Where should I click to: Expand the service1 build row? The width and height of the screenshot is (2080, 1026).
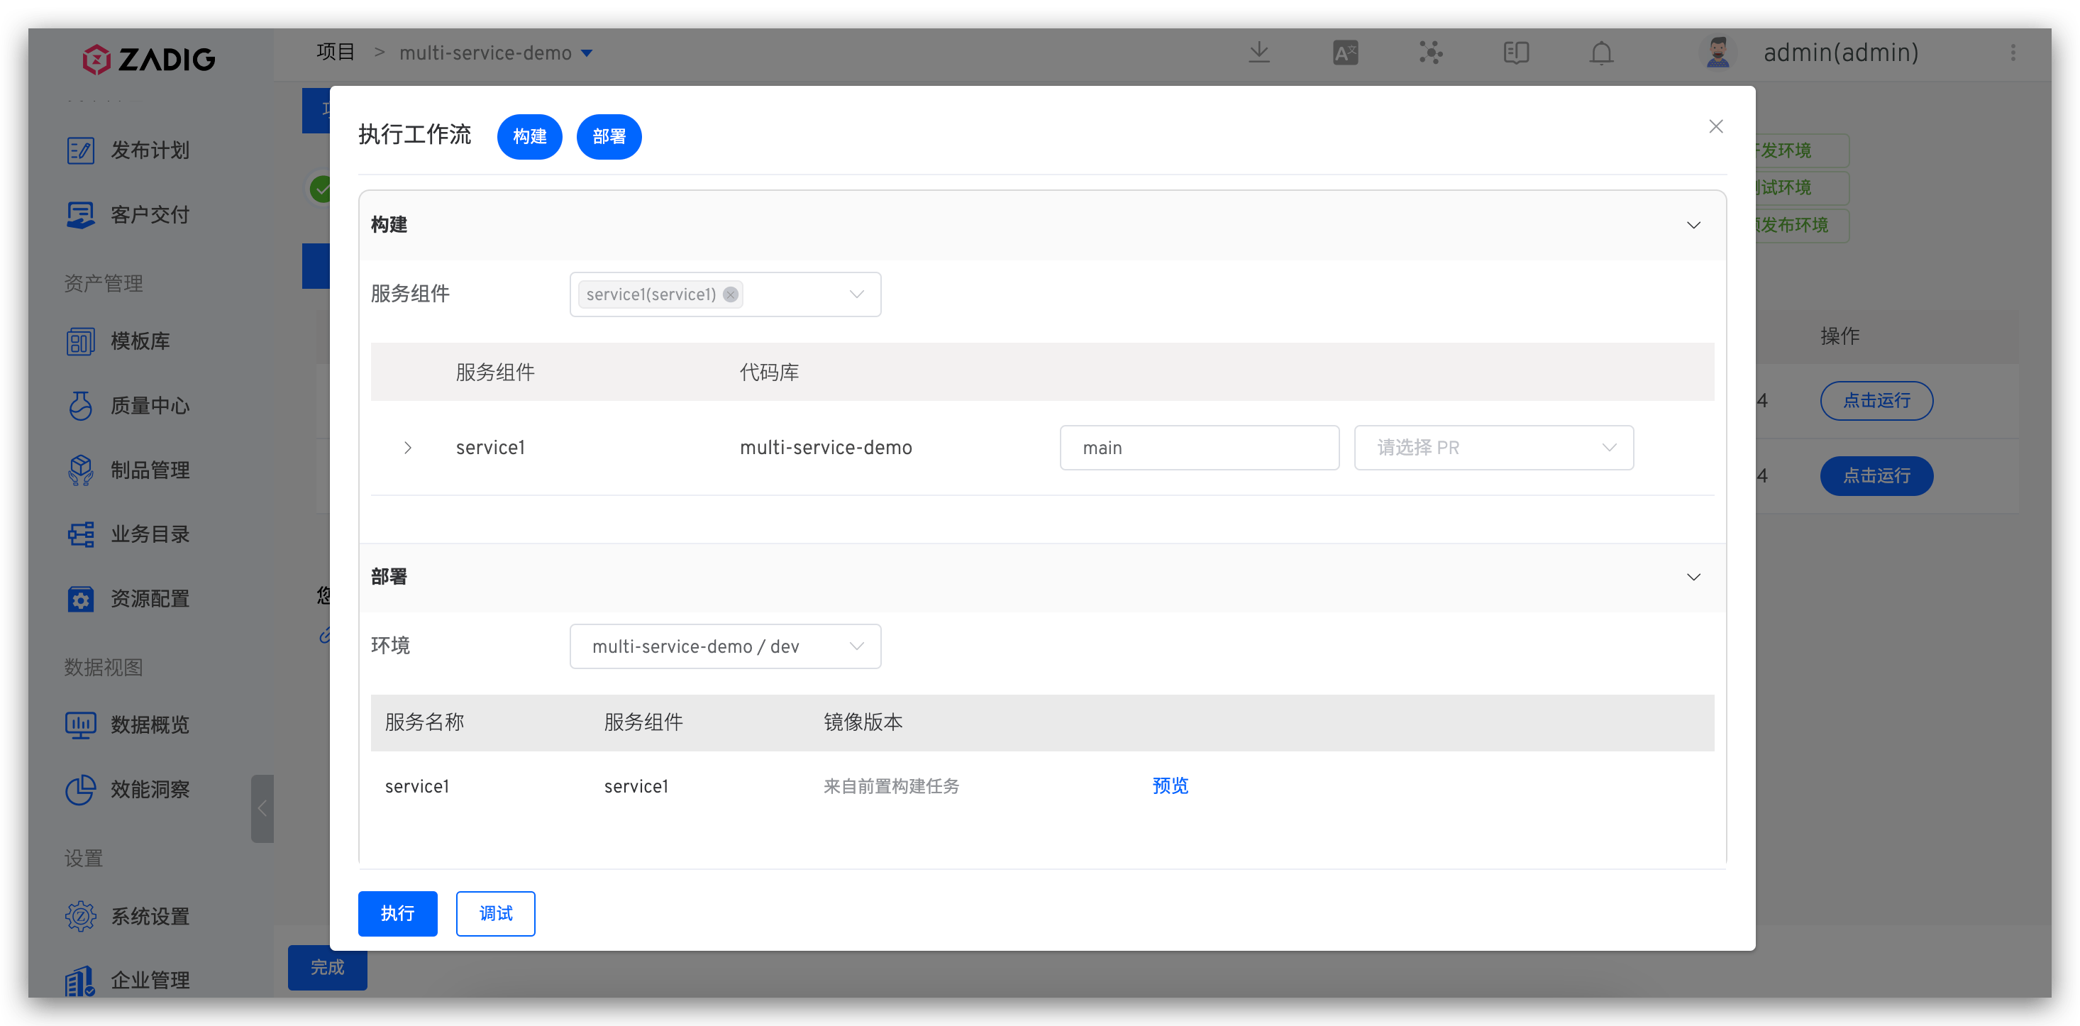[x=408, y=448]
